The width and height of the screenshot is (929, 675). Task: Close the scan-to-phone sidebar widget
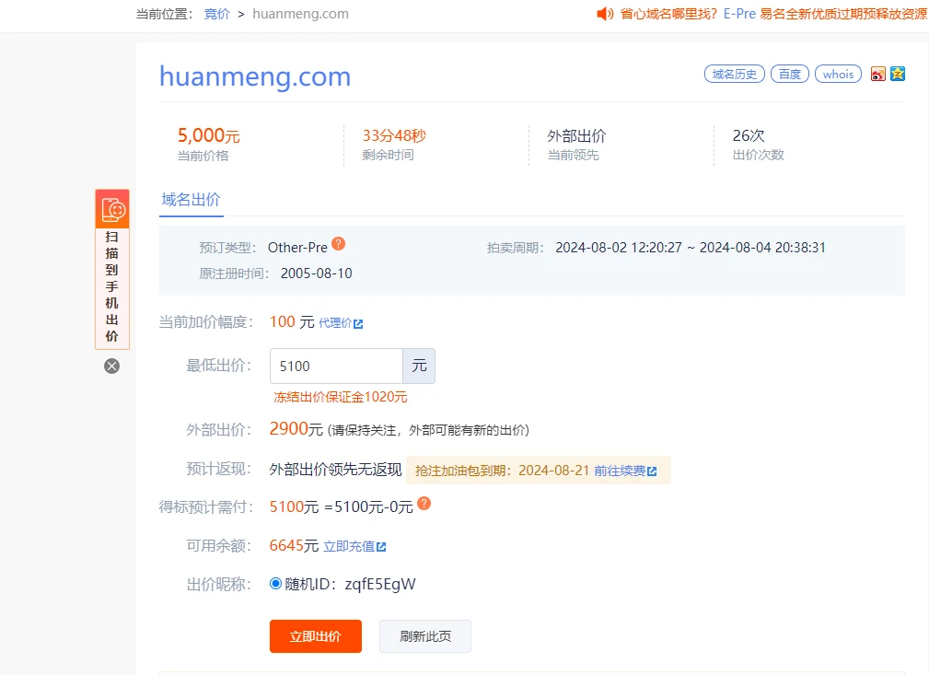[x=111, y=366]
